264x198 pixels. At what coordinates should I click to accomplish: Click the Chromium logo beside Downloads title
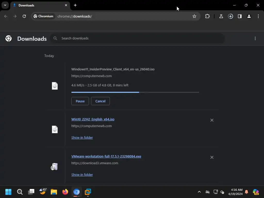pyautogui.click(x=9, y=38)
